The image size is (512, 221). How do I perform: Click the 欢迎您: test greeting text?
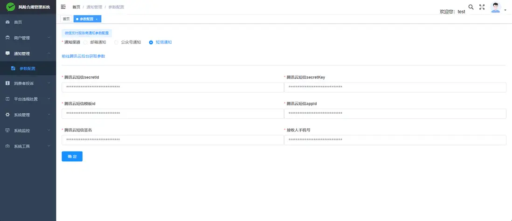pos(453,12)
